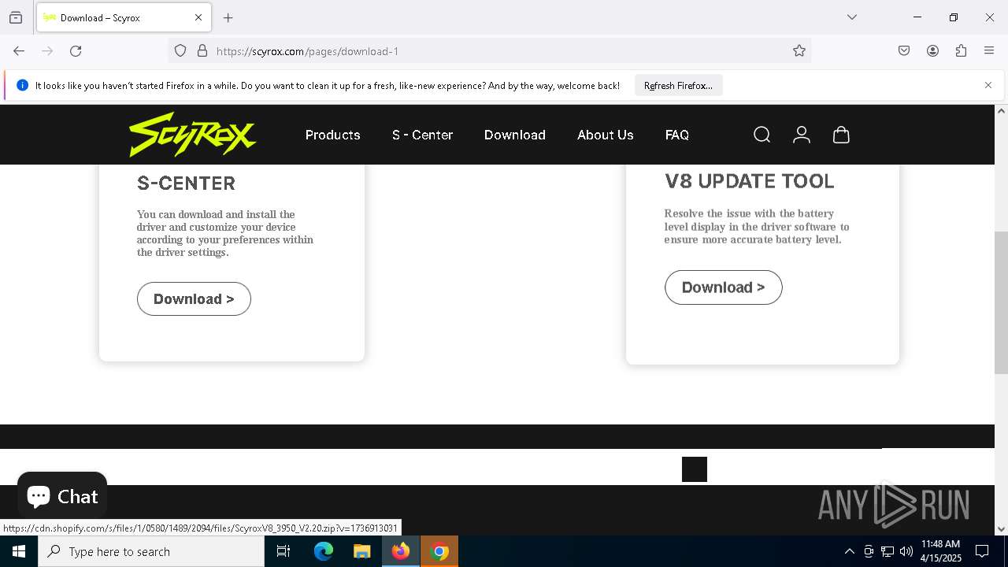Open File Explorer from the taskbar
This screenshot has width=1008, height=567.
tap(361, 551)
